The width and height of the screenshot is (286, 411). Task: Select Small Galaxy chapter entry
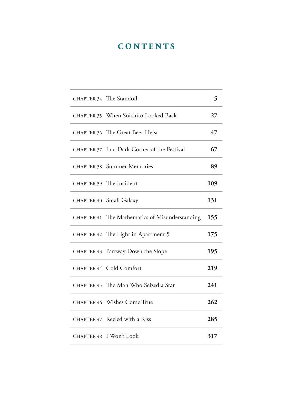coord(146,200)
